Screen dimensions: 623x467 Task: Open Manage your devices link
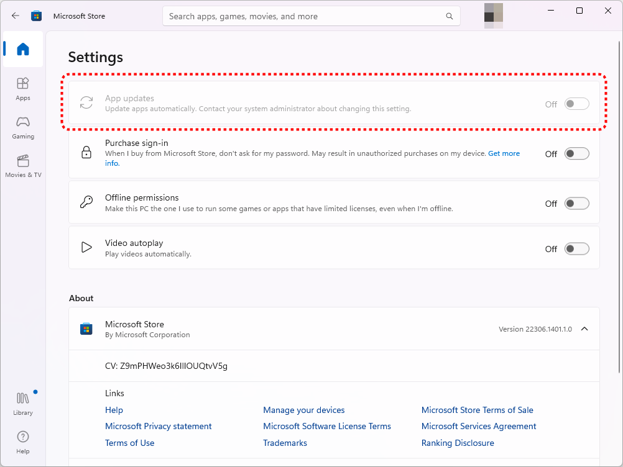(x=304, y=410)
